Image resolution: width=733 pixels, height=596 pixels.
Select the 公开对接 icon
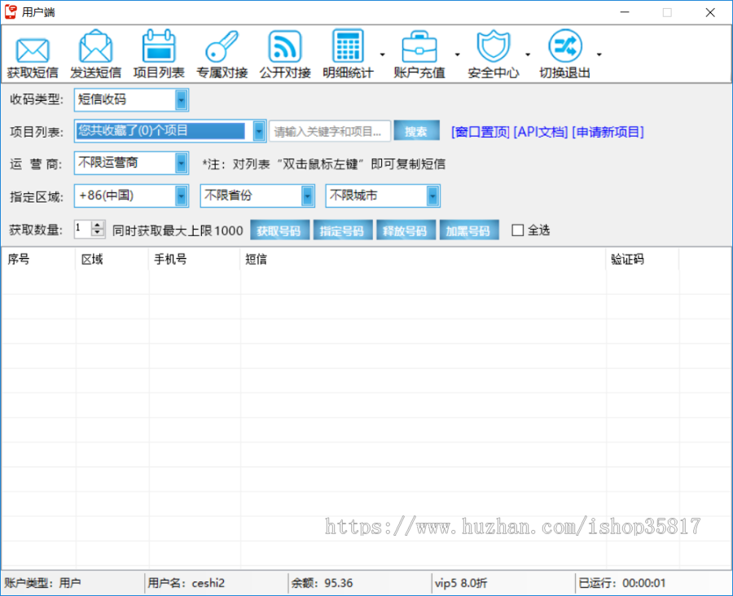[x=284, y=52]
